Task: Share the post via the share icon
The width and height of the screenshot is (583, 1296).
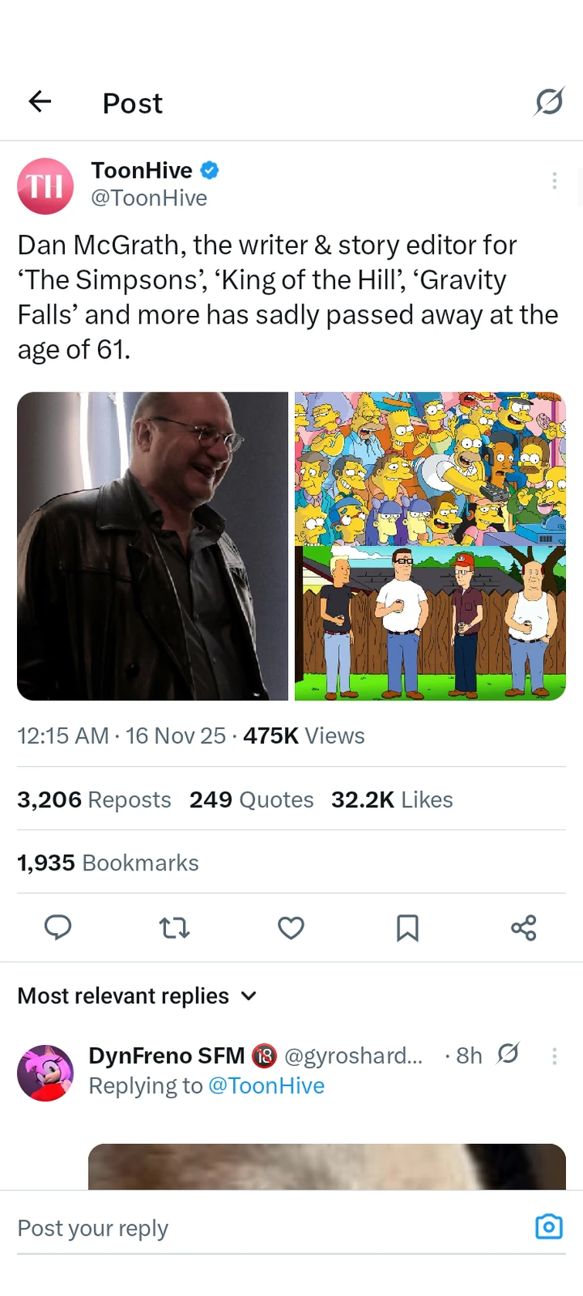Action: pyautogui.click(x=524, y=928)
